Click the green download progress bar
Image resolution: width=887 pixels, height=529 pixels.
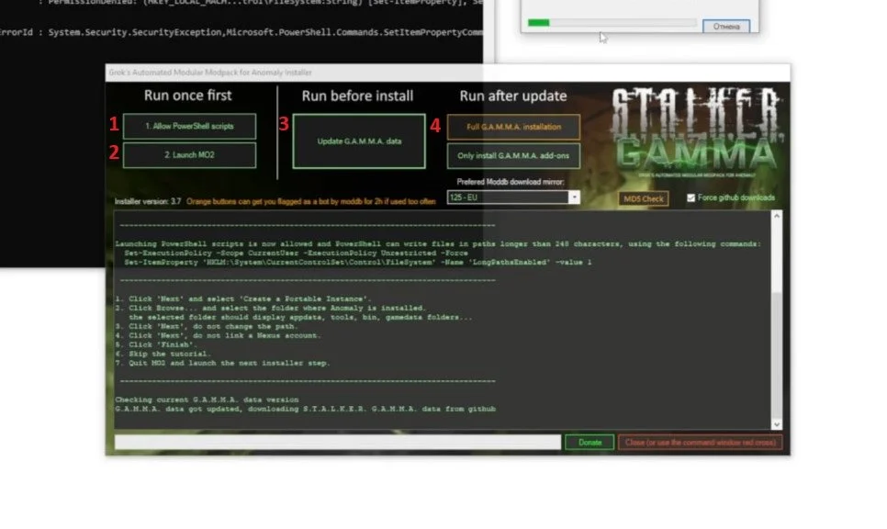coord(612,23)
